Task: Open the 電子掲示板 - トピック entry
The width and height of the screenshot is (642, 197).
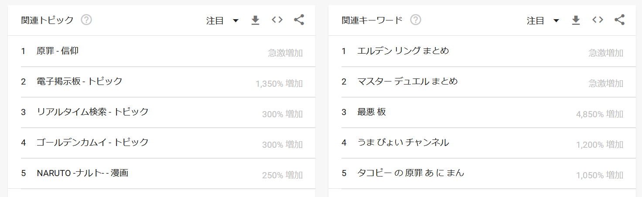Action: 79,82
